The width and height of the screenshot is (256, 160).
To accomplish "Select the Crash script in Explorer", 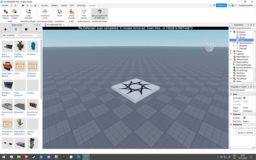I will [x=242, y=40].
